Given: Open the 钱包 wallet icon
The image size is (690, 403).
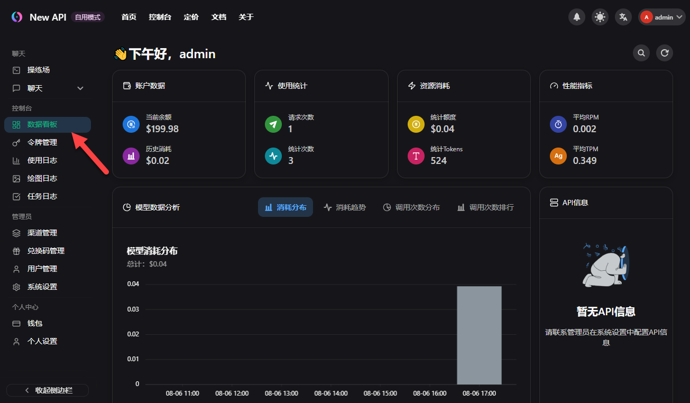Looking at the screenshot, I should click(x=16, y=323).
